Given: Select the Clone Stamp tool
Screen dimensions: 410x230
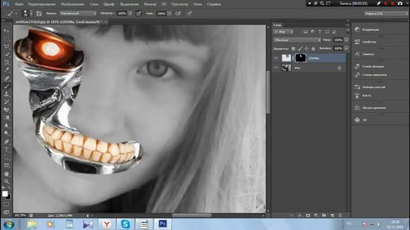Looking at the screenshot, I should coord(6,94).
